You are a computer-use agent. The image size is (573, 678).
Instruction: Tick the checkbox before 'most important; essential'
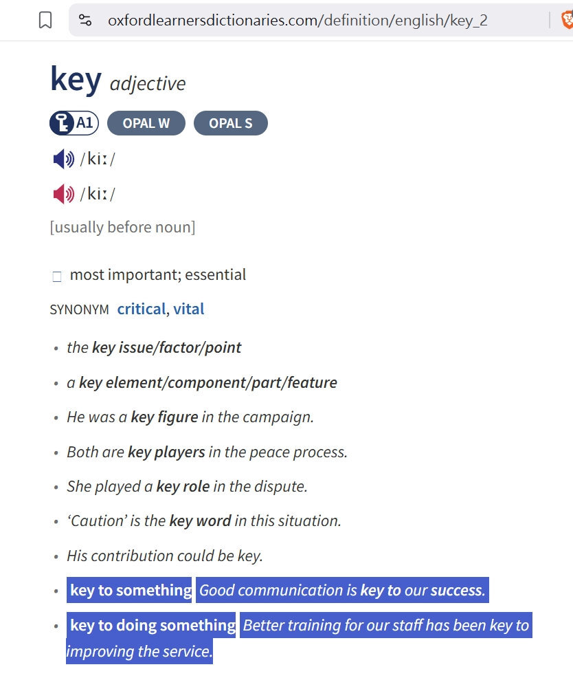pos(56,276)
